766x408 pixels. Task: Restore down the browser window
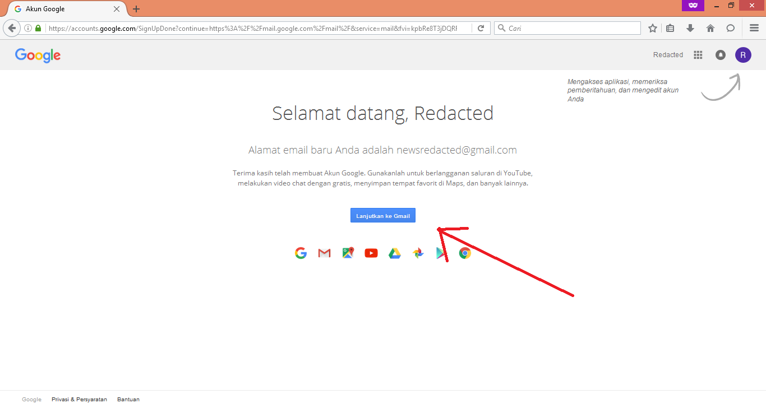pyautogui.click(x=731, y=5)
